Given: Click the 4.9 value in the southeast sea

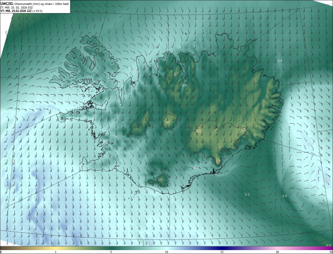Looking at the screenshot, I should click(284, 196).
